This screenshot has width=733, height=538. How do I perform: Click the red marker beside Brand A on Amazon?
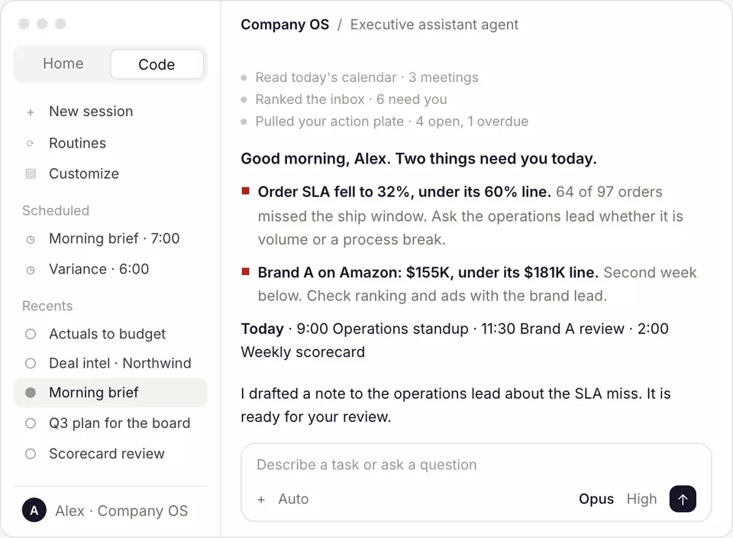pyautogui.click(x=245, y=271)
